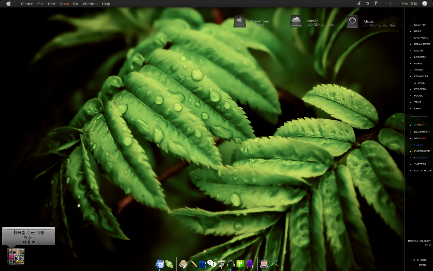Click DESKTOP in the sidebar launcher

[420, 25]
